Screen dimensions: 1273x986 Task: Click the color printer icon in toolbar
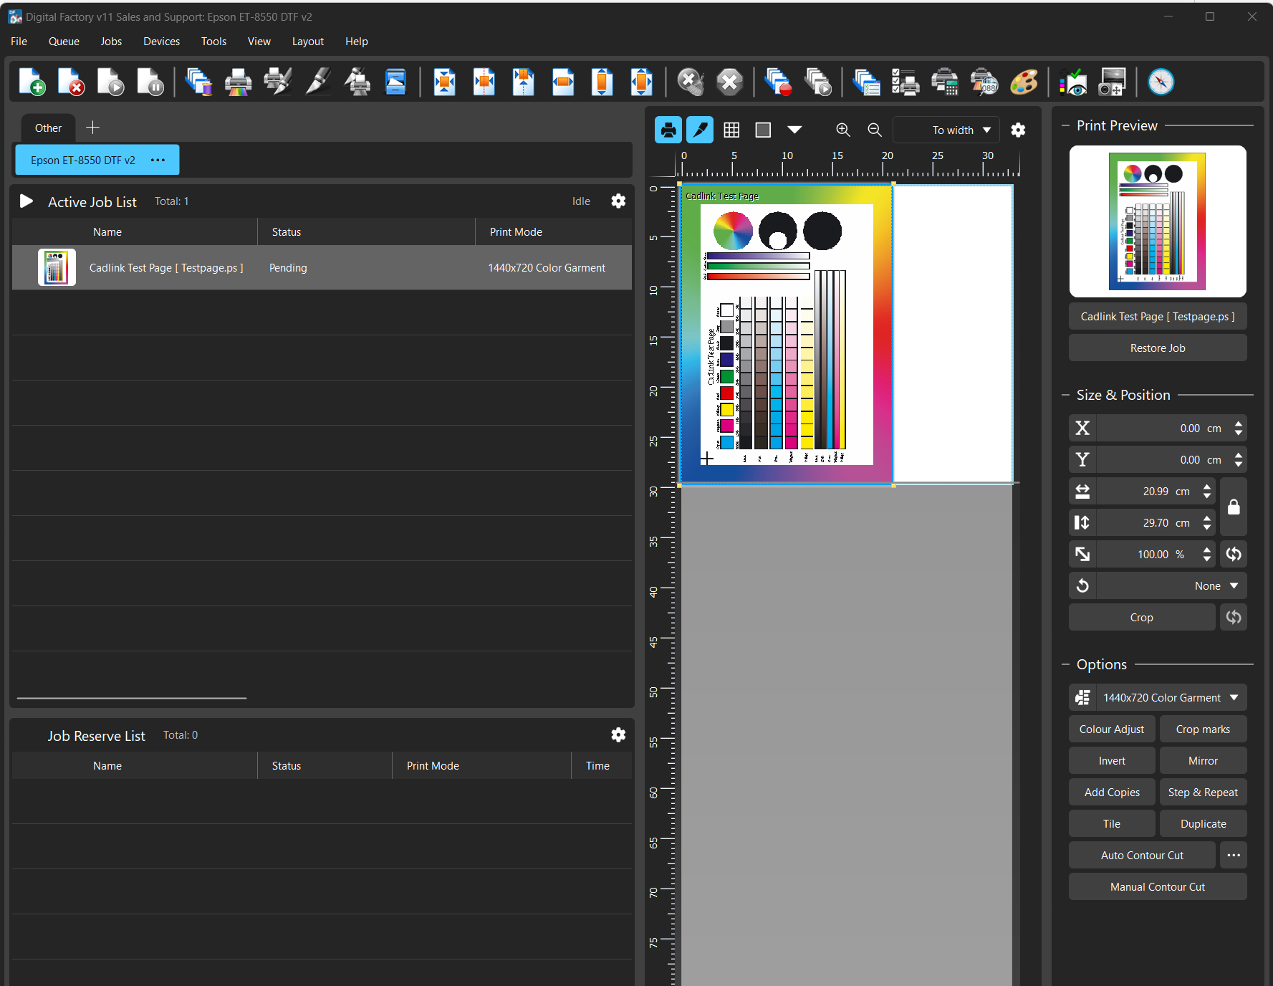click(238, 82)
